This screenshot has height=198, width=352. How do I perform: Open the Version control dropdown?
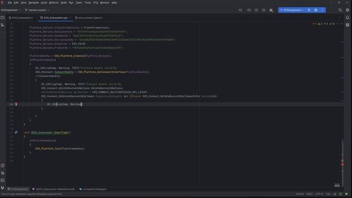click(x=37, y=10)
